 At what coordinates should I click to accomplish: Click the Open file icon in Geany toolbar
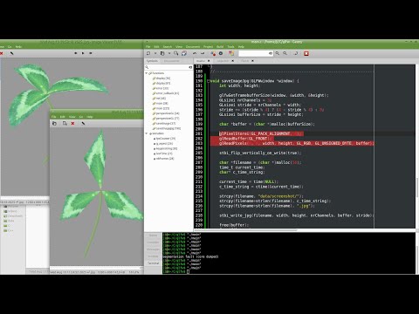[x=162, y=53]
